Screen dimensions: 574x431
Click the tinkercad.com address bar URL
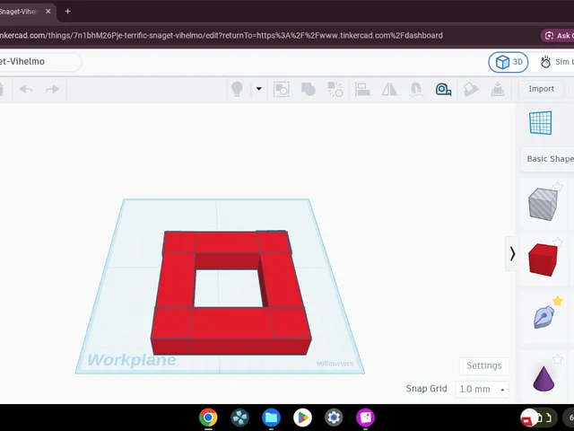(222, 35)
